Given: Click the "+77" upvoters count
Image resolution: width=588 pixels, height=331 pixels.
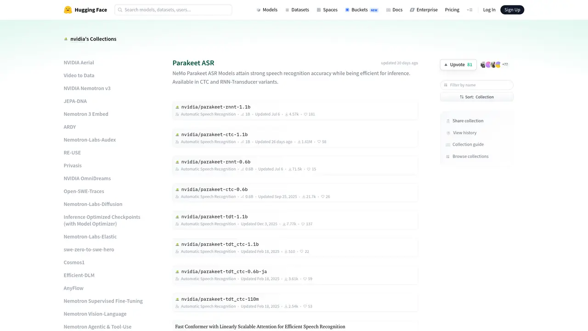Looking at the screenshot, I should pos(505,65).
